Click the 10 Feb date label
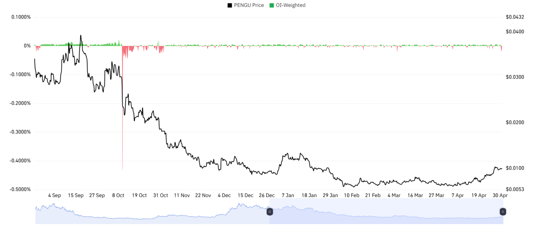 tap(351, 195)
